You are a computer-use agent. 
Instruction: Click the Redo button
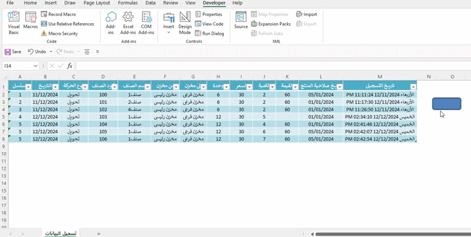65,52
